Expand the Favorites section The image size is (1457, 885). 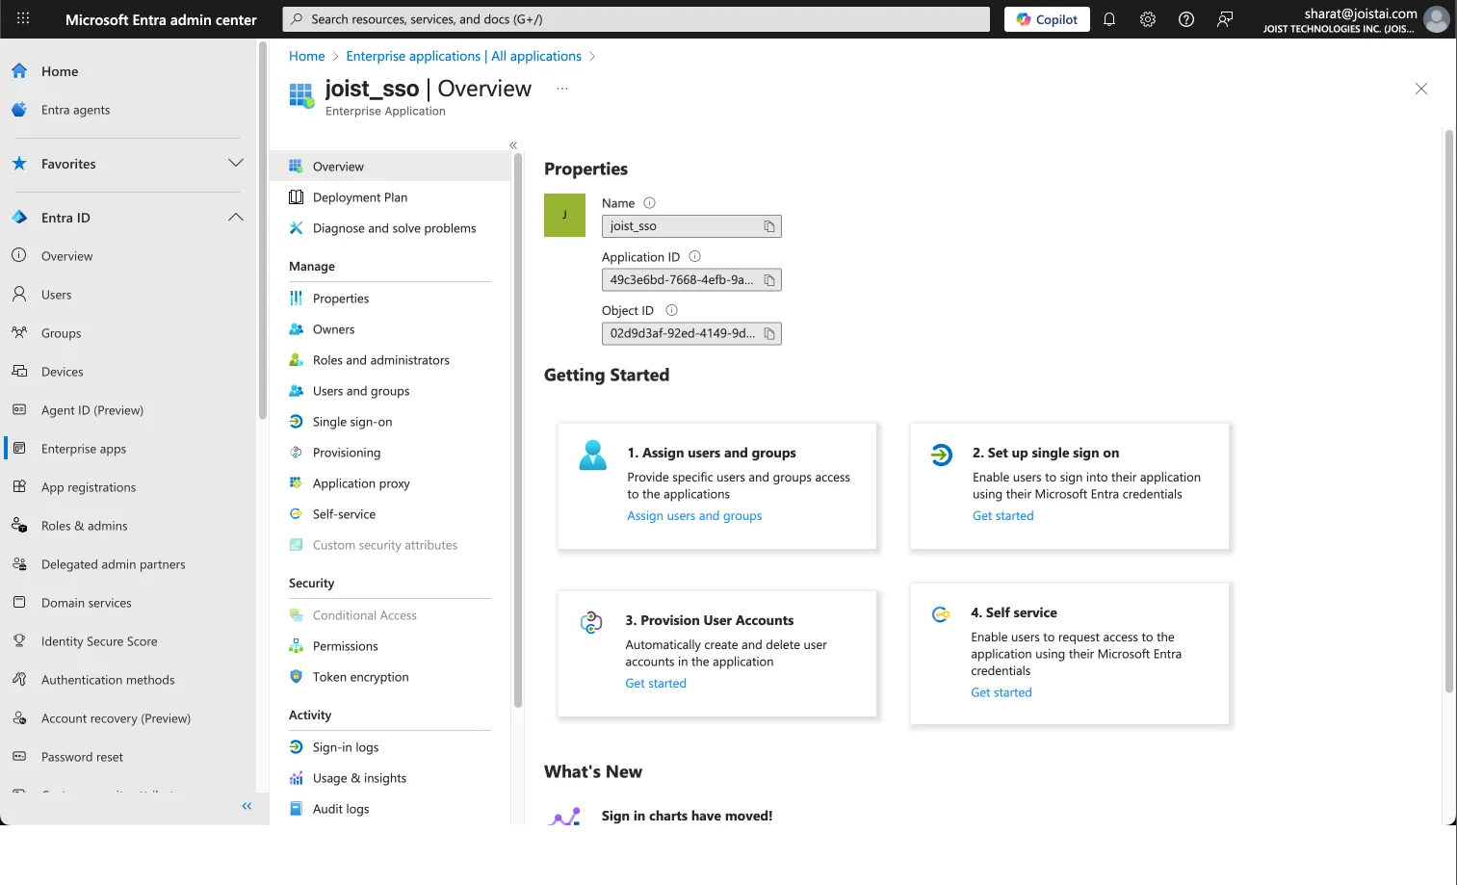coord(236,164)
